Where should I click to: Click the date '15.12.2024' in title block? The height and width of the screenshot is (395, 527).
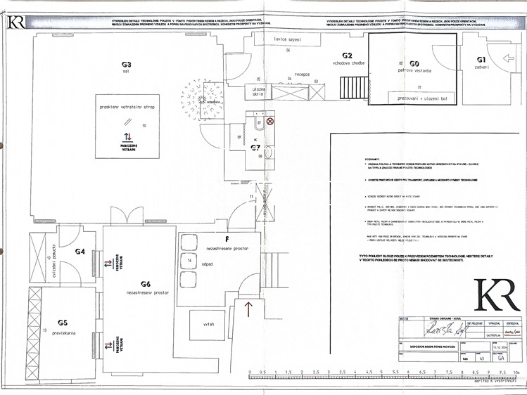tap(500, 348)
